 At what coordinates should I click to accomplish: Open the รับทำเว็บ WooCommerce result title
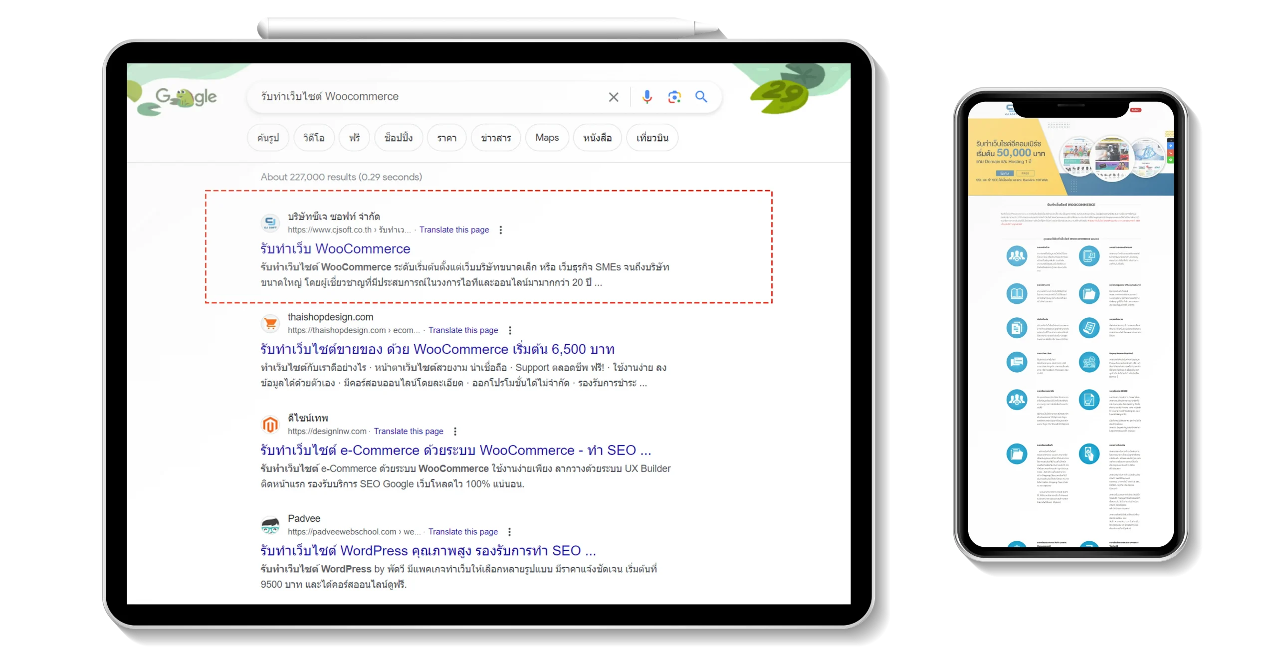(335, 248)
